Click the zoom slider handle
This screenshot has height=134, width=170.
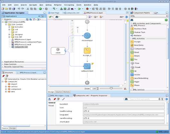click(x=111, y=88)
